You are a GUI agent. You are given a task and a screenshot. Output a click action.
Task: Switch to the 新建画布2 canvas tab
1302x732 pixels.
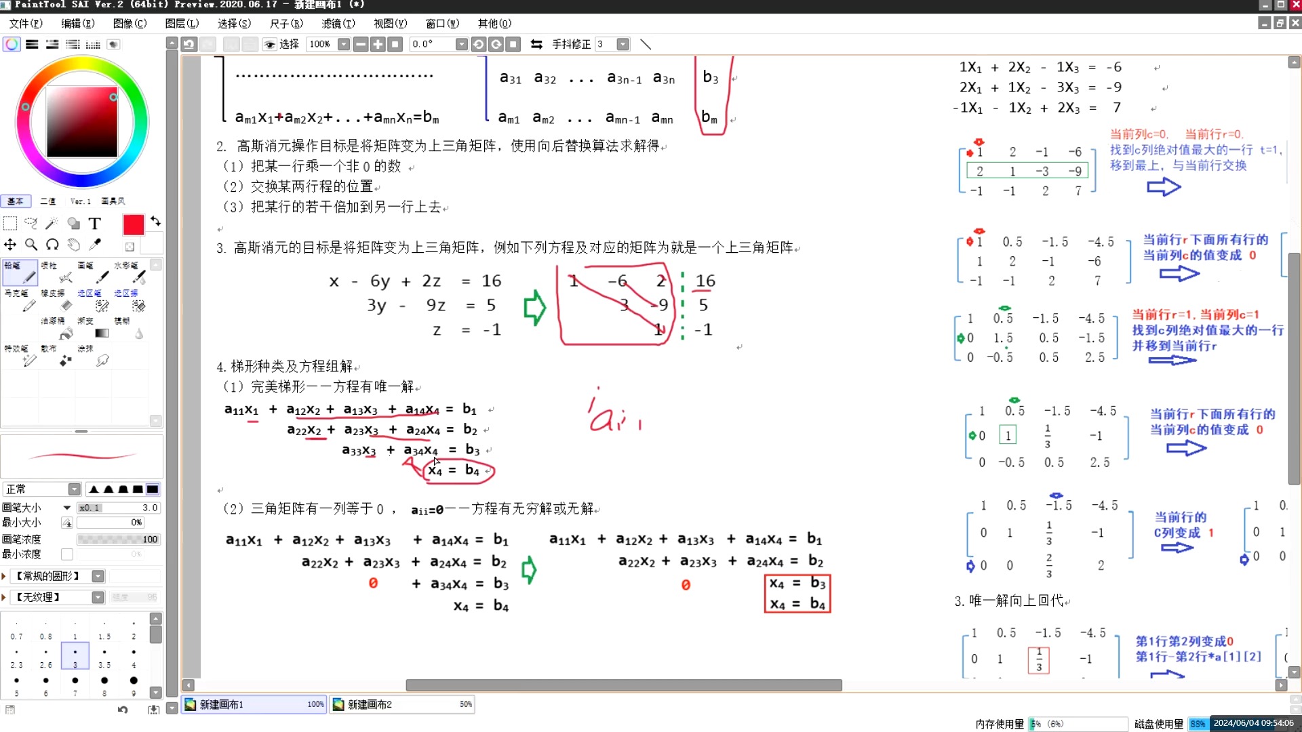370,704
